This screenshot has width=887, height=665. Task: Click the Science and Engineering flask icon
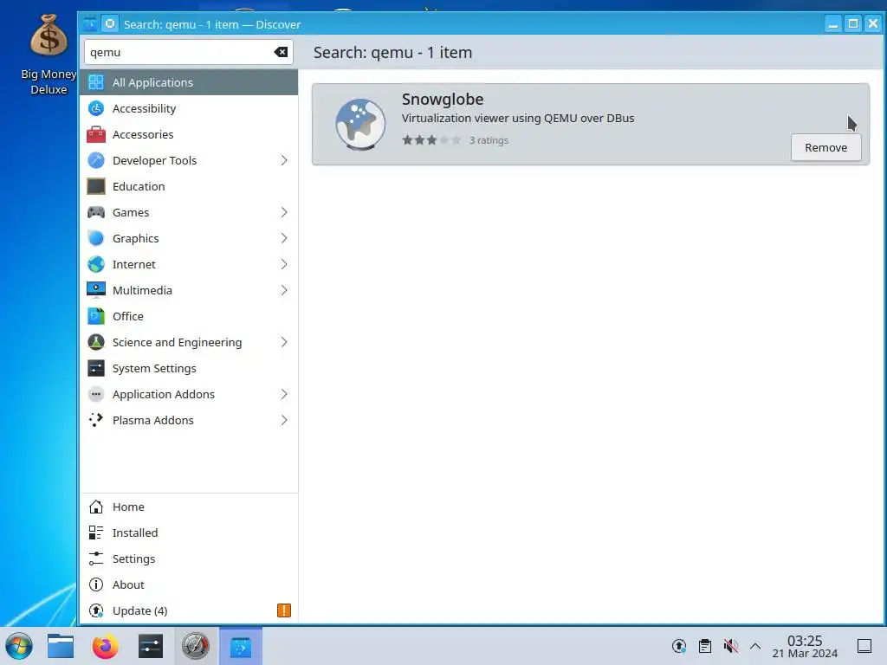point(95,342)
